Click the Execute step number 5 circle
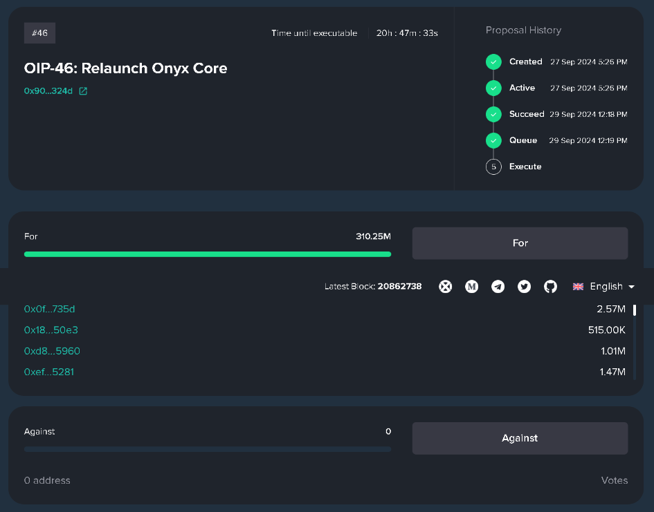This screenshot has height=512, width=654. tap(493, 167)
